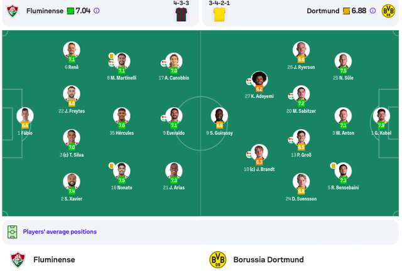Click the Dortmund BVB crest in the header
Screen dimensions: 402x272
point(388,11)
